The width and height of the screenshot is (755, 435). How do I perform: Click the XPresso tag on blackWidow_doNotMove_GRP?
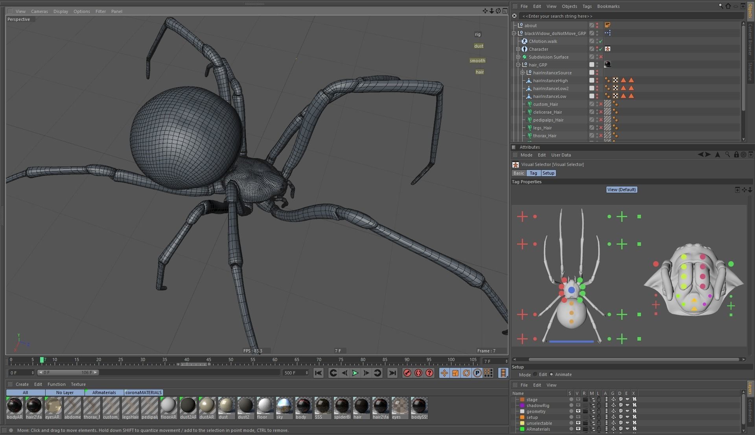point(608,33)
